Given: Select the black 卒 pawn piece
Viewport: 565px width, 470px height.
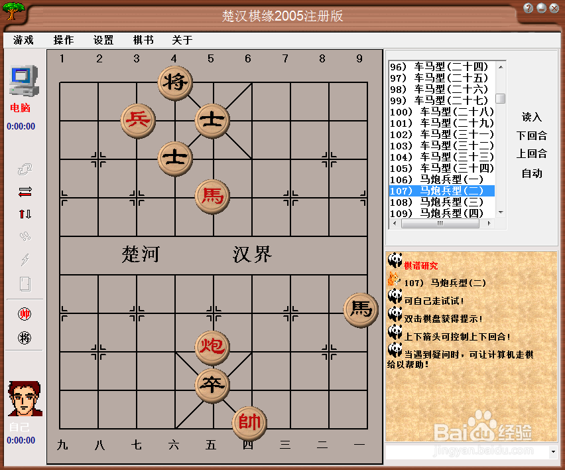Looking at the screenshot, I should (x=212, y=385).
